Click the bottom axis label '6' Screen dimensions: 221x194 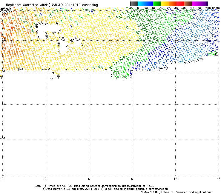pos(89,179)
